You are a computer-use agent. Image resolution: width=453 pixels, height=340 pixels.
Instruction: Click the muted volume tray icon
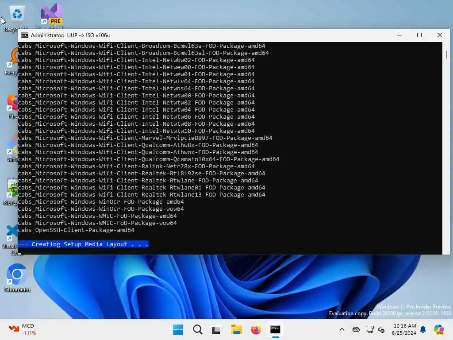pyautogui.click(x=381, y=330)
